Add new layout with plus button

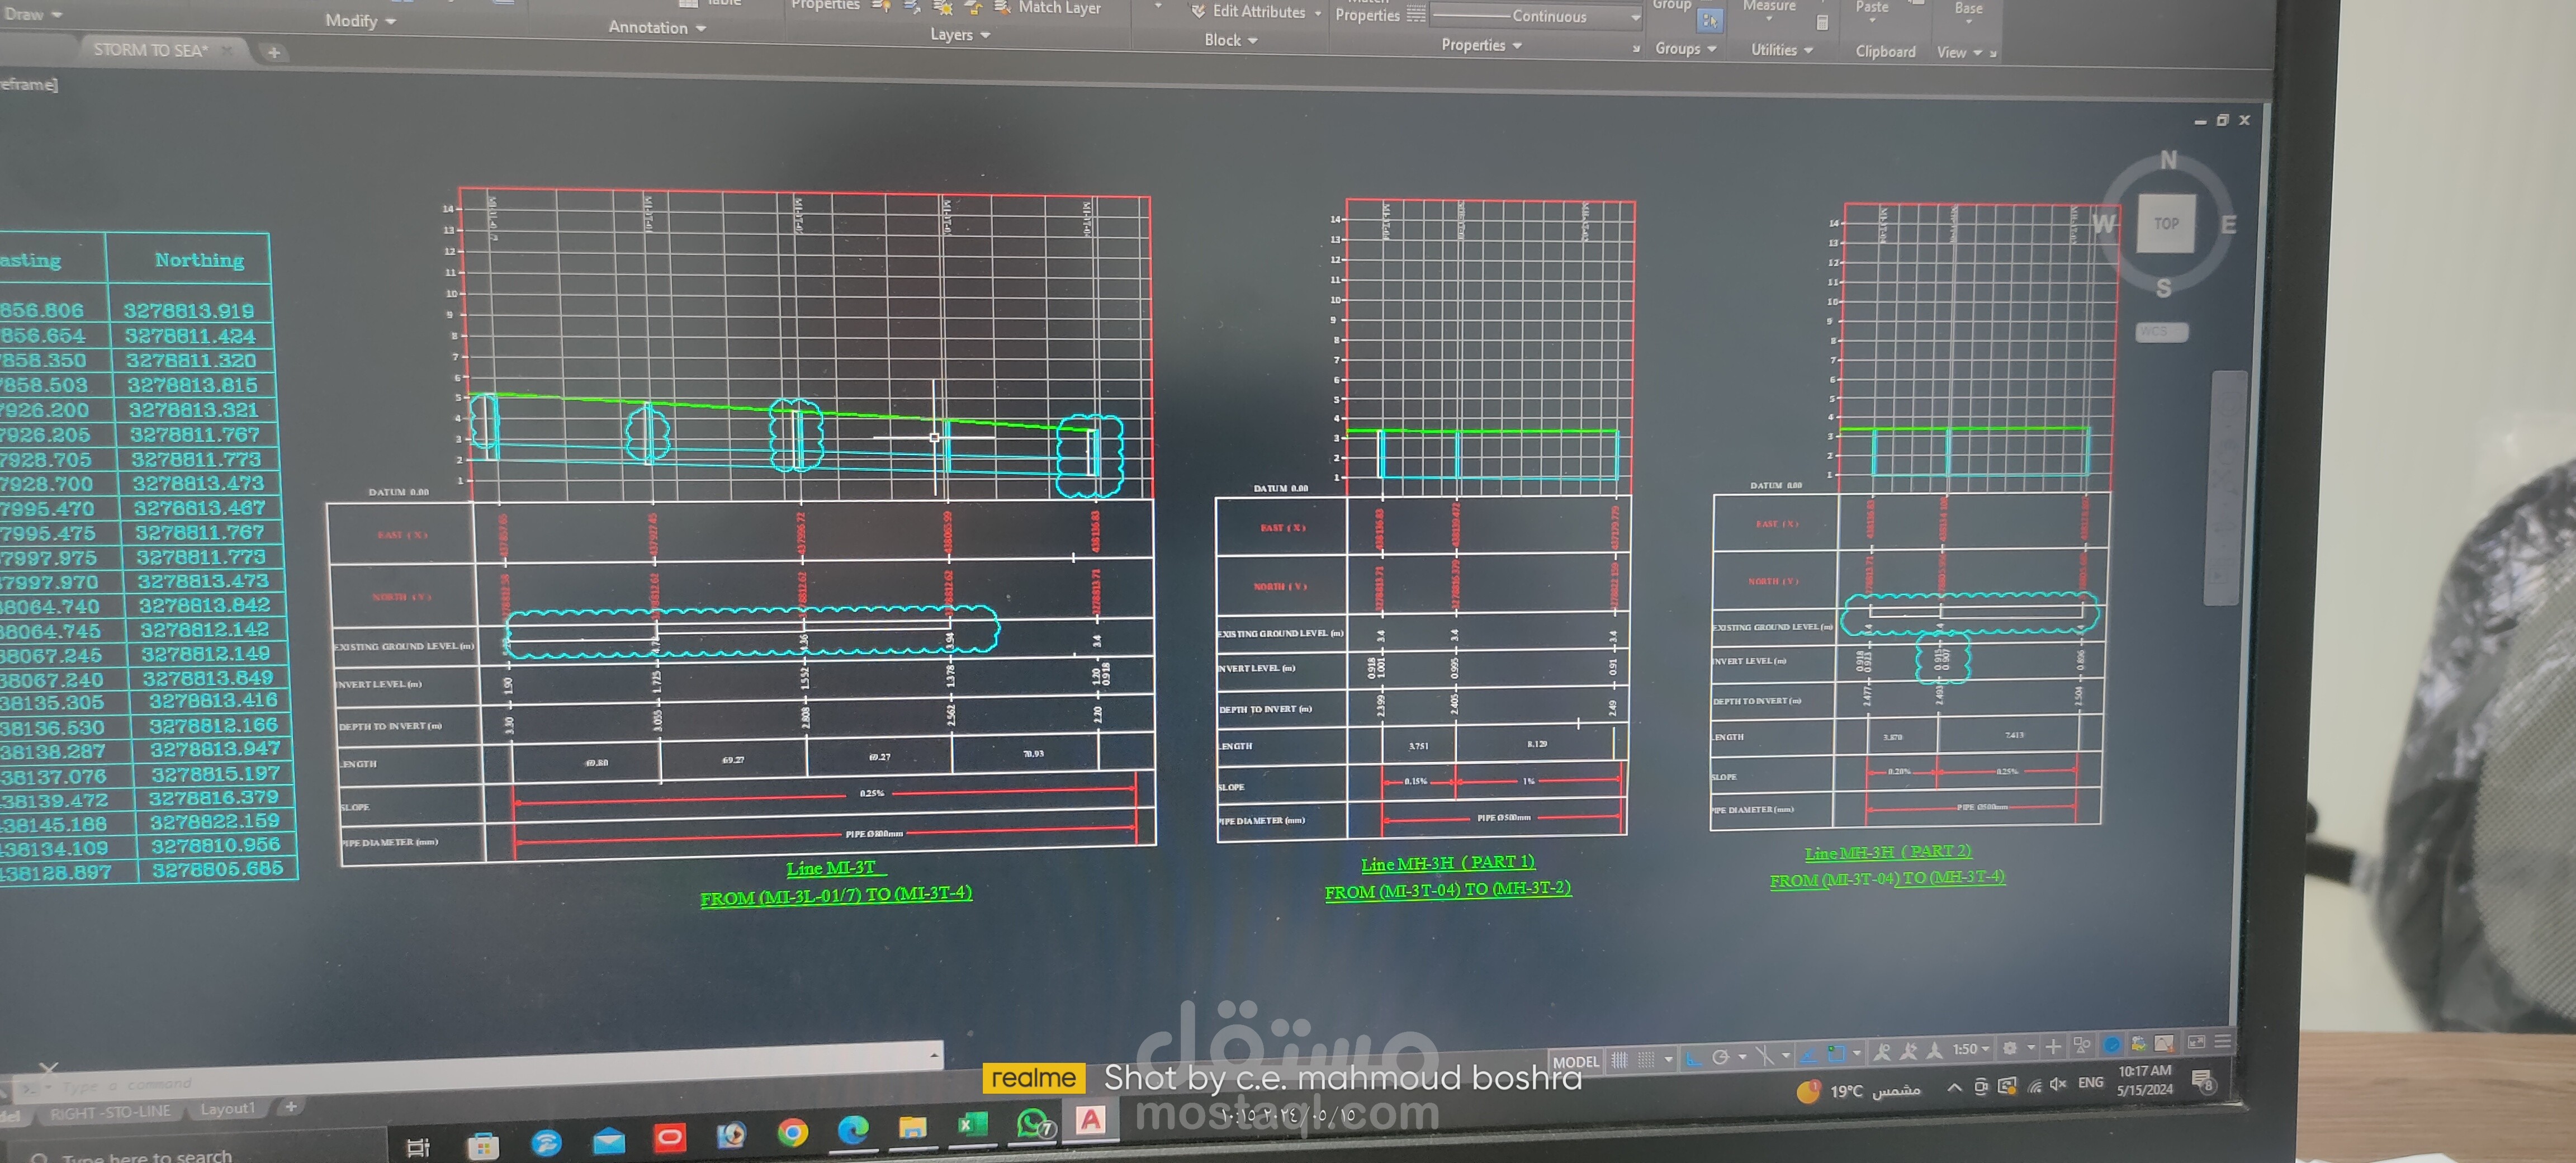290,1106
